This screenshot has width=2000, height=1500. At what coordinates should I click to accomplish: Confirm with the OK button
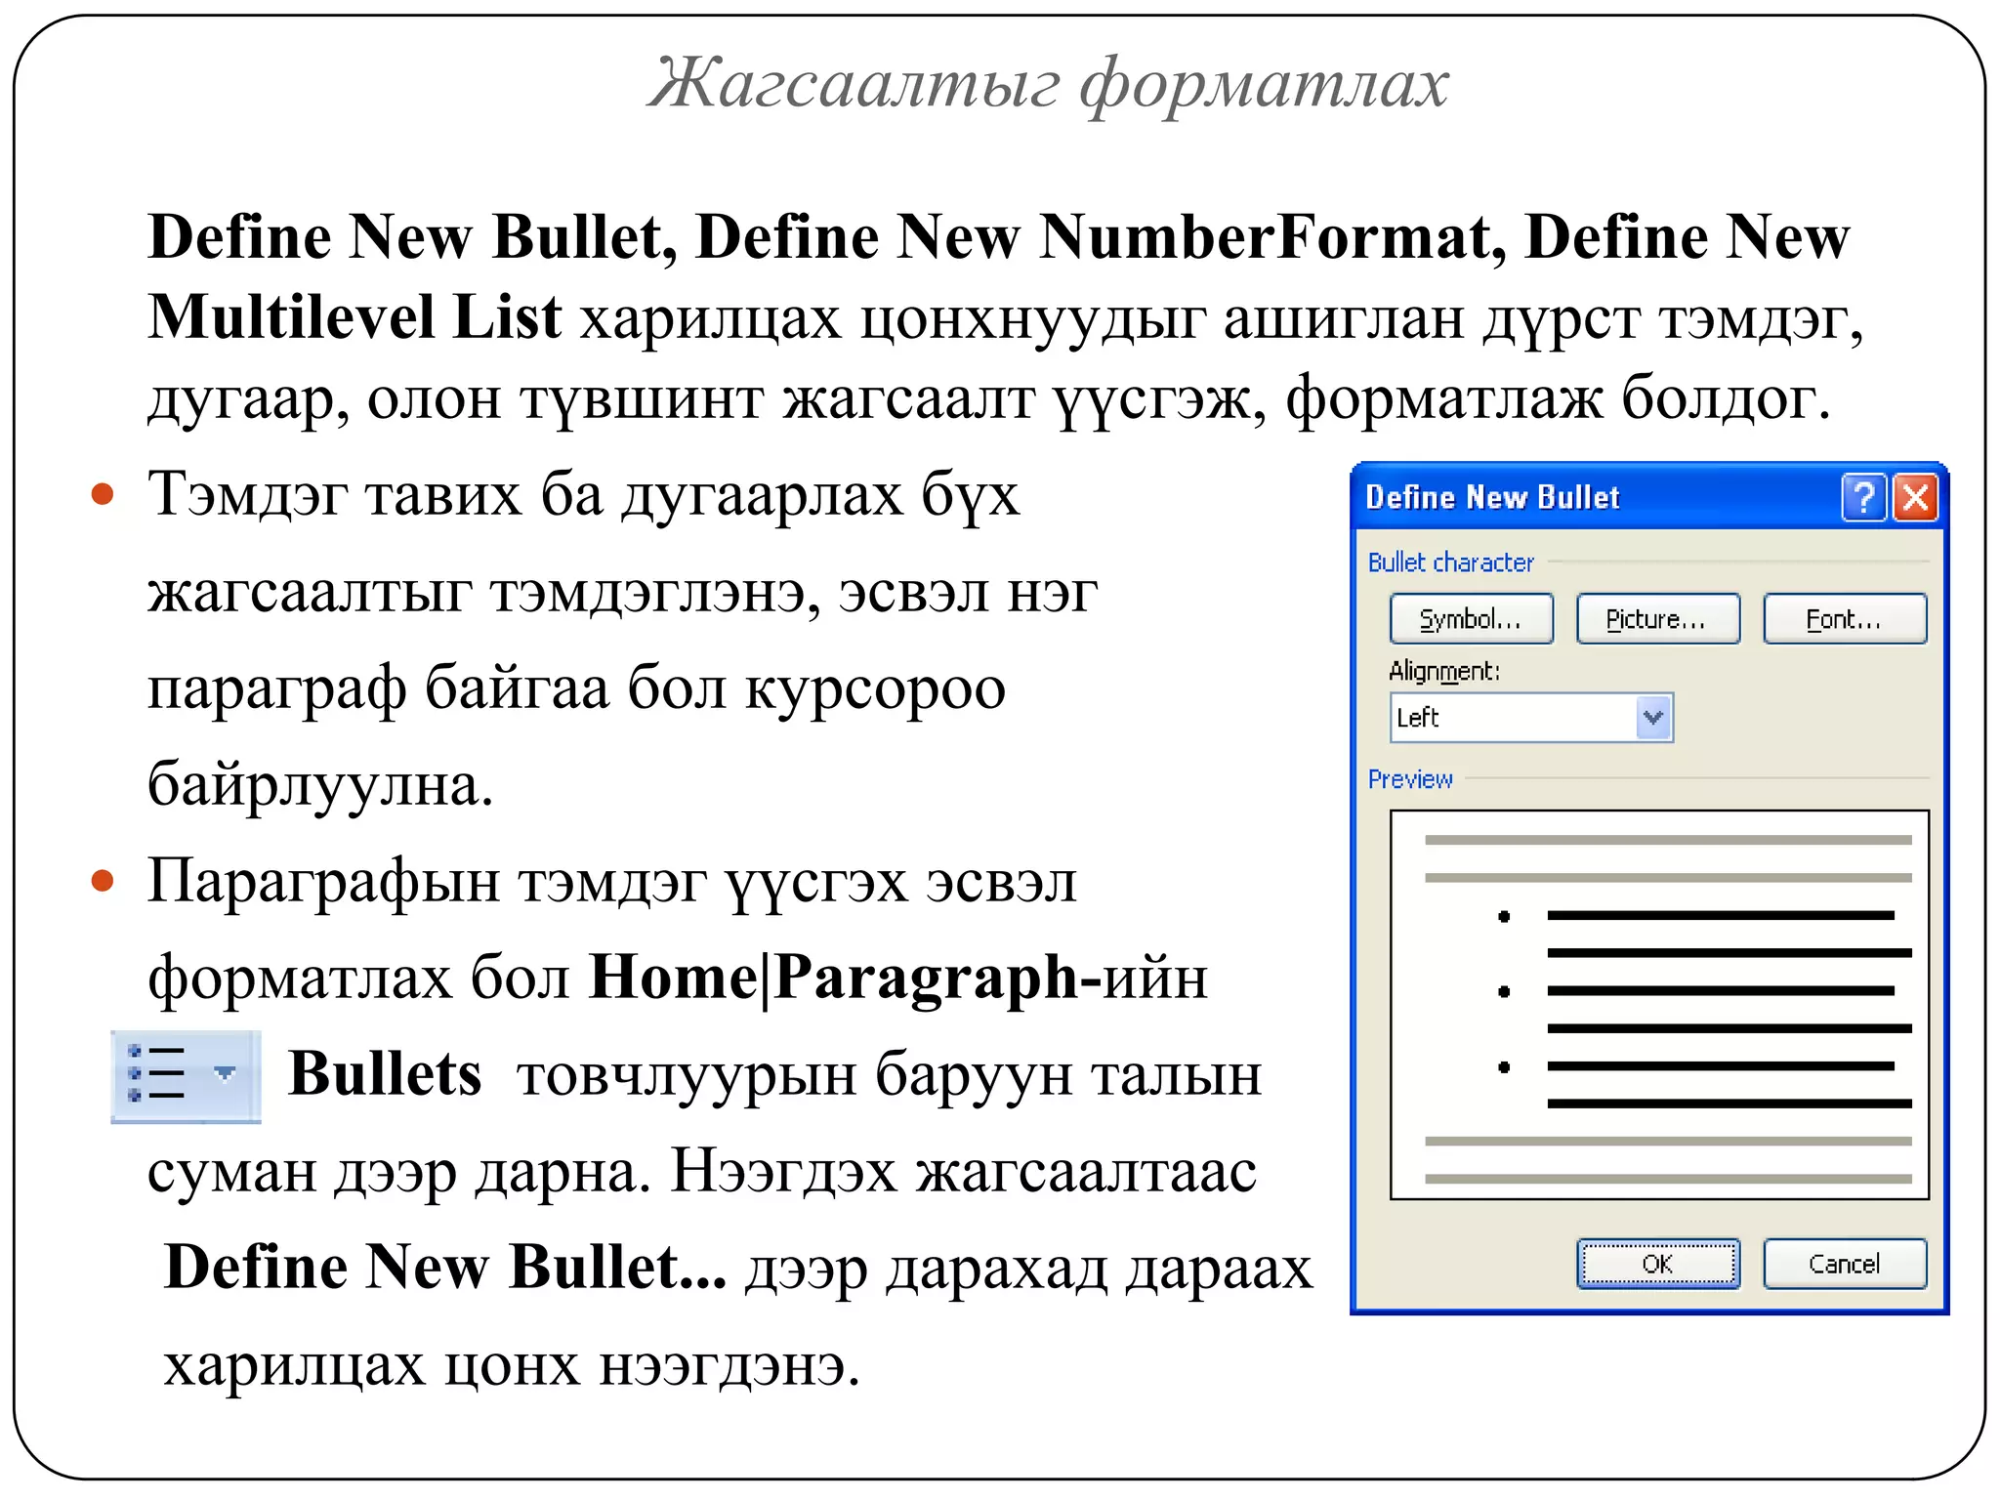tap(1658, 1264)
